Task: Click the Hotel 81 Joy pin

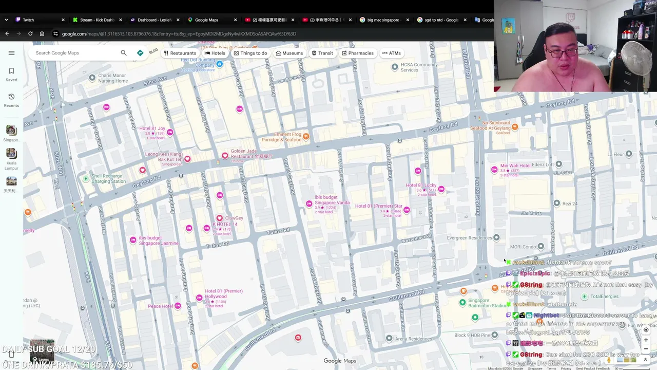Action: [x=170, y=133]
